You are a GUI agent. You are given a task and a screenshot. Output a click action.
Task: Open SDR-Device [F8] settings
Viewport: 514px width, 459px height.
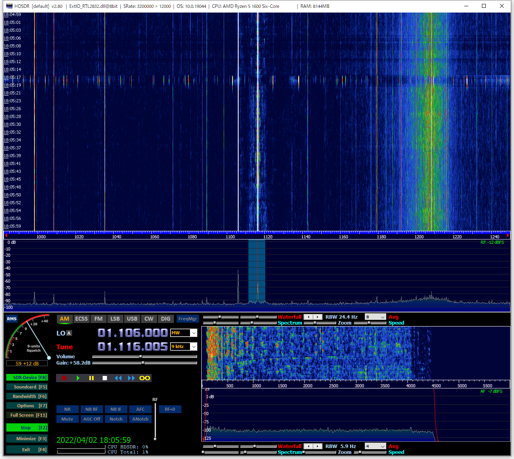27,377
